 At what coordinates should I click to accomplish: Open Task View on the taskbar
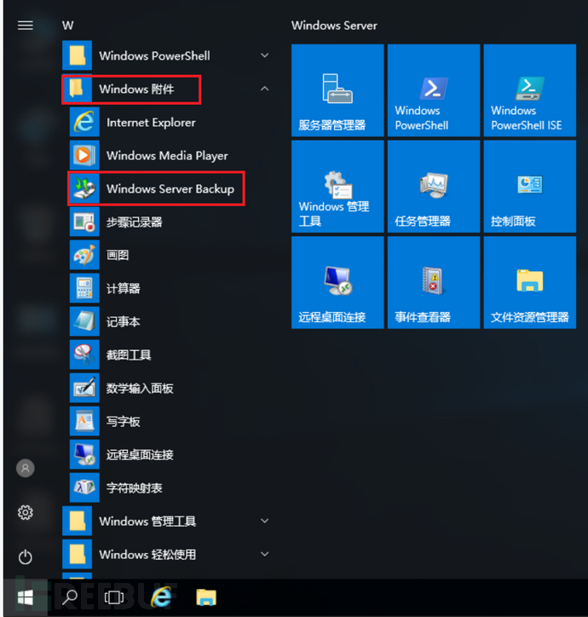[x=113, y=597]
